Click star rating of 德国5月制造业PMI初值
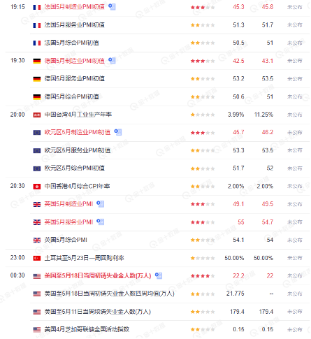Image resolution: width=311 pixels, height=339 pixels. pyautogui.click(x=203, y=61)
